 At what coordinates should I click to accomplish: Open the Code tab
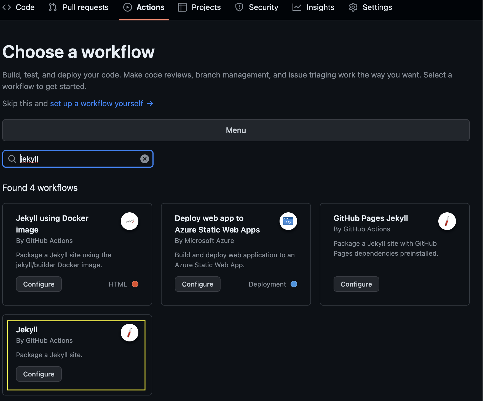[18, 7]
